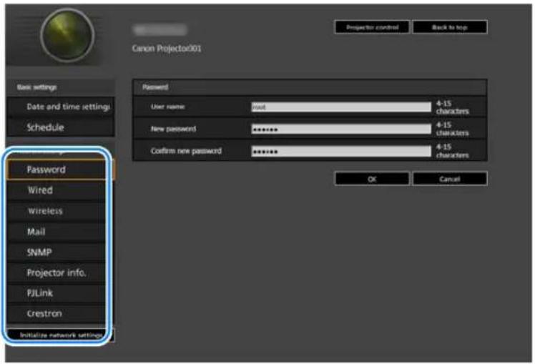
Task: Click the Back to top button
Action: (x=450, y=27)
